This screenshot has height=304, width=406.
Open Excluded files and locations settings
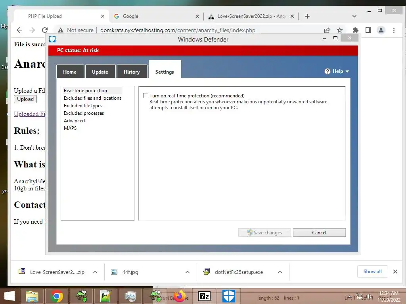tap(92, 98)
